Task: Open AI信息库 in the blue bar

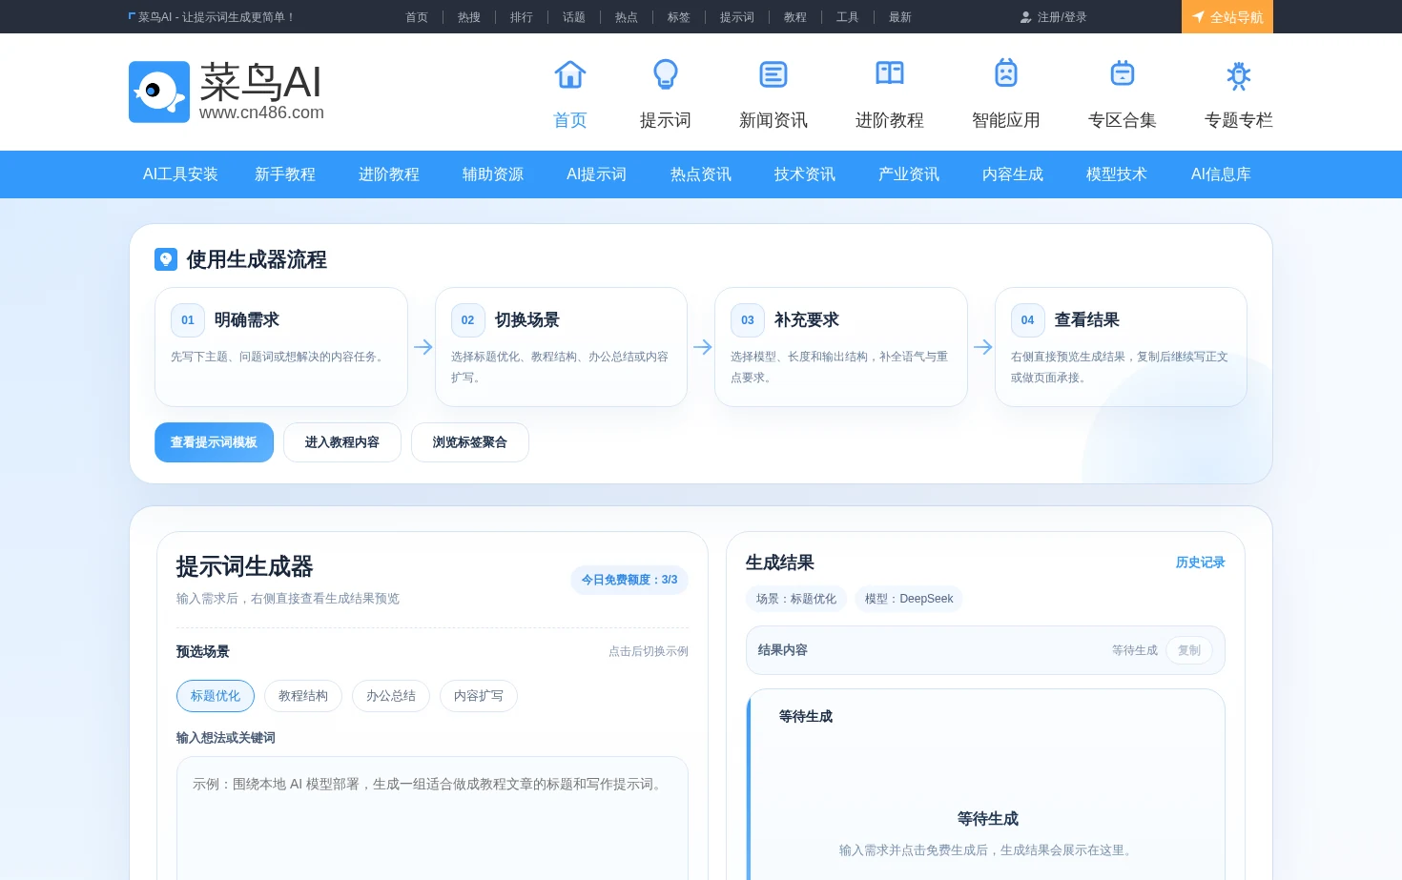Action: tap(1221, 174)
